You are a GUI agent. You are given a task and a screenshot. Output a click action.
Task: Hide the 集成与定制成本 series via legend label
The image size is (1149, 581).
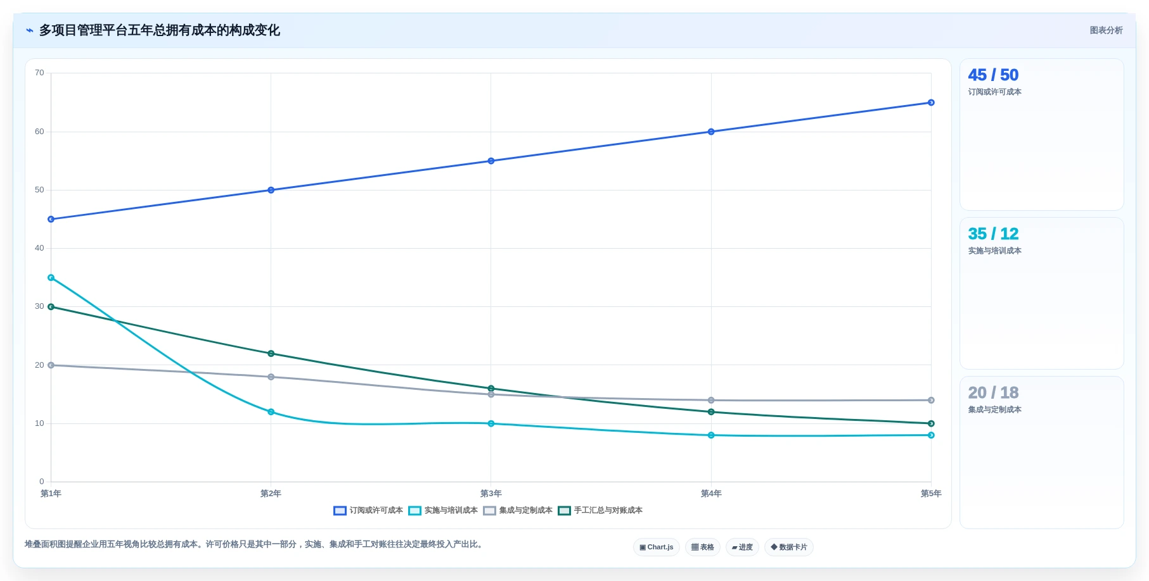(x=525, y=511)
